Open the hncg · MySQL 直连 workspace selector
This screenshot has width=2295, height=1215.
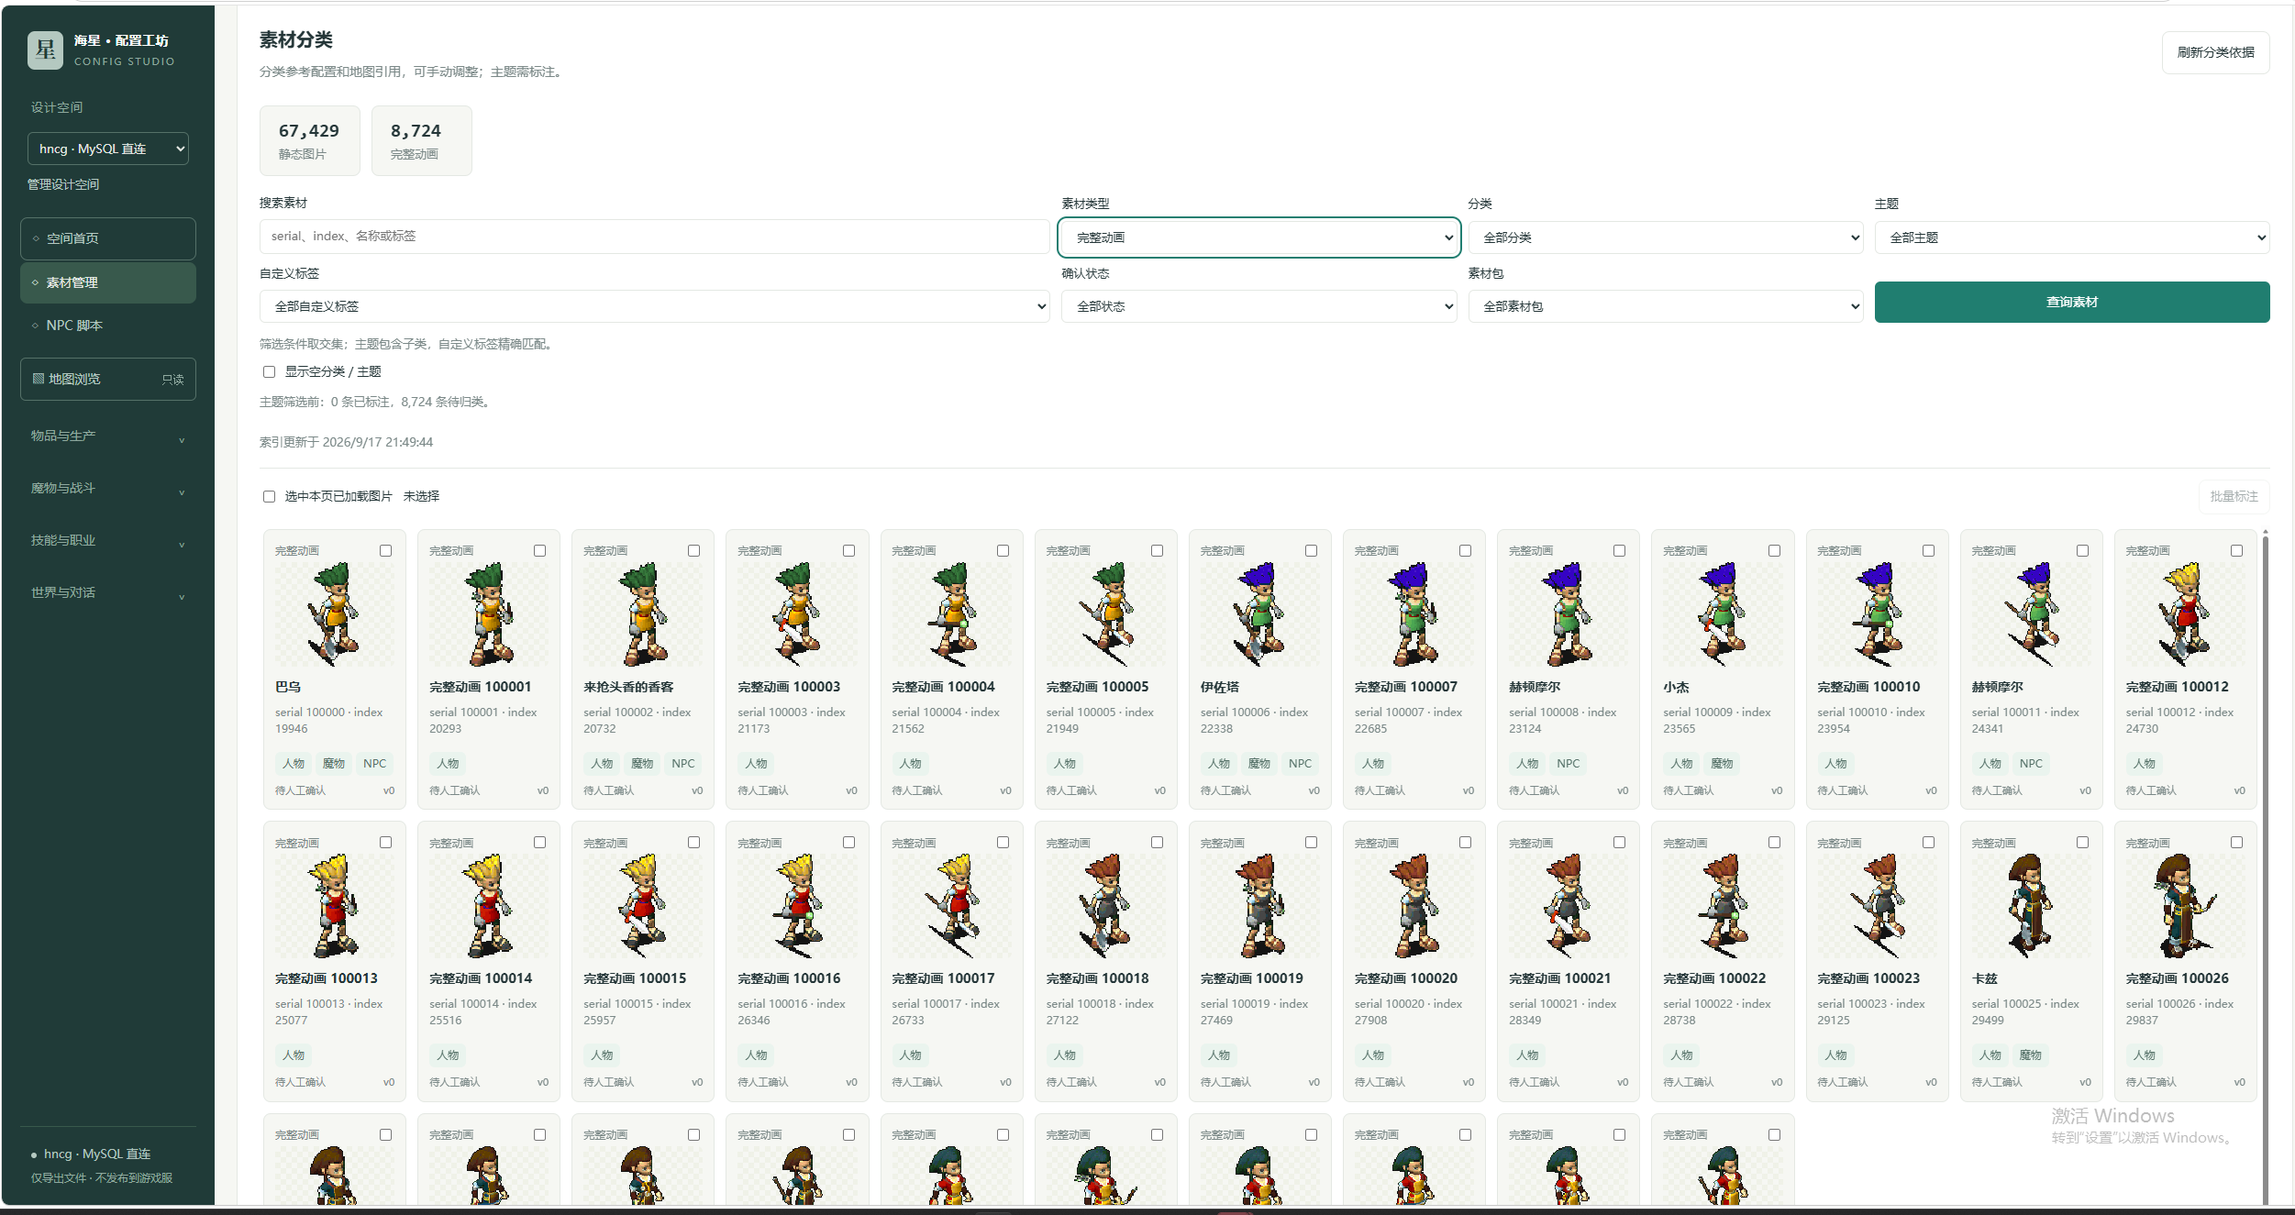[108, 149]
